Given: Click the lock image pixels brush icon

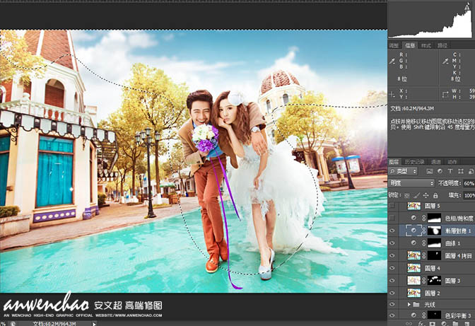Looking at the screenshot, I should click(417, 195).
